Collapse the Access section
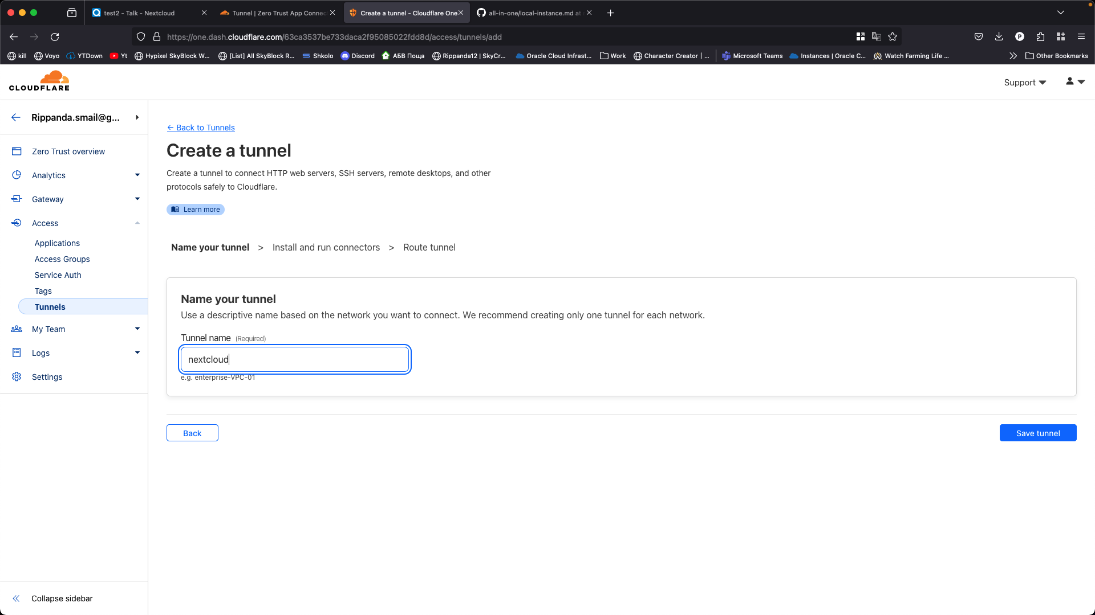Image resolution: width=1095 pixels, height=615 pixels. point(137,223)
